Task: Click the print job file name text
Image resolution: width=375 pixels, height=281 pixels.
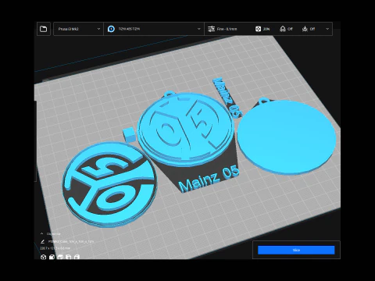Action: coord(71,242)
